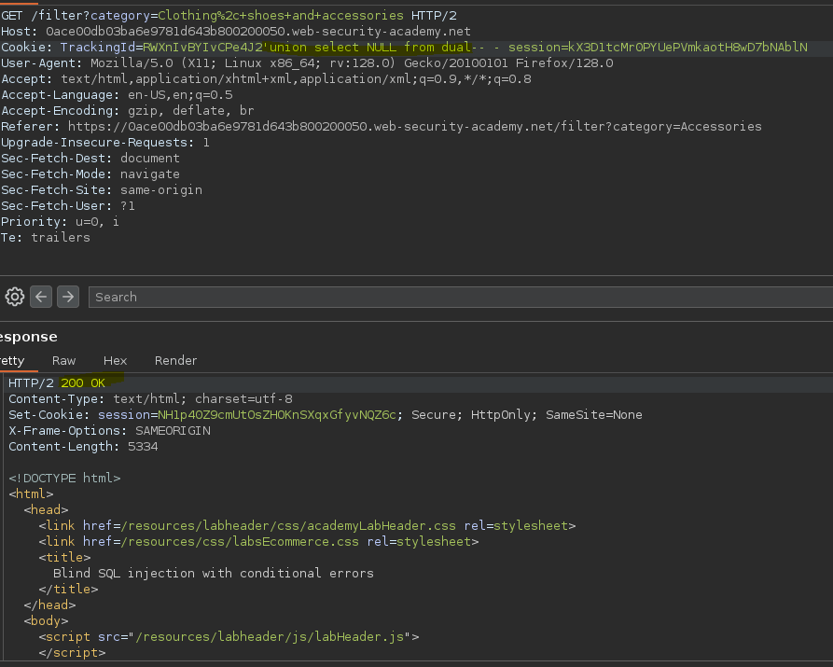Image resolution: width=833 pixels, height=667 pixels.
Task: Click the Sec-Fetch-User header line
Action: pyautogui.click(x=68, y=205)
